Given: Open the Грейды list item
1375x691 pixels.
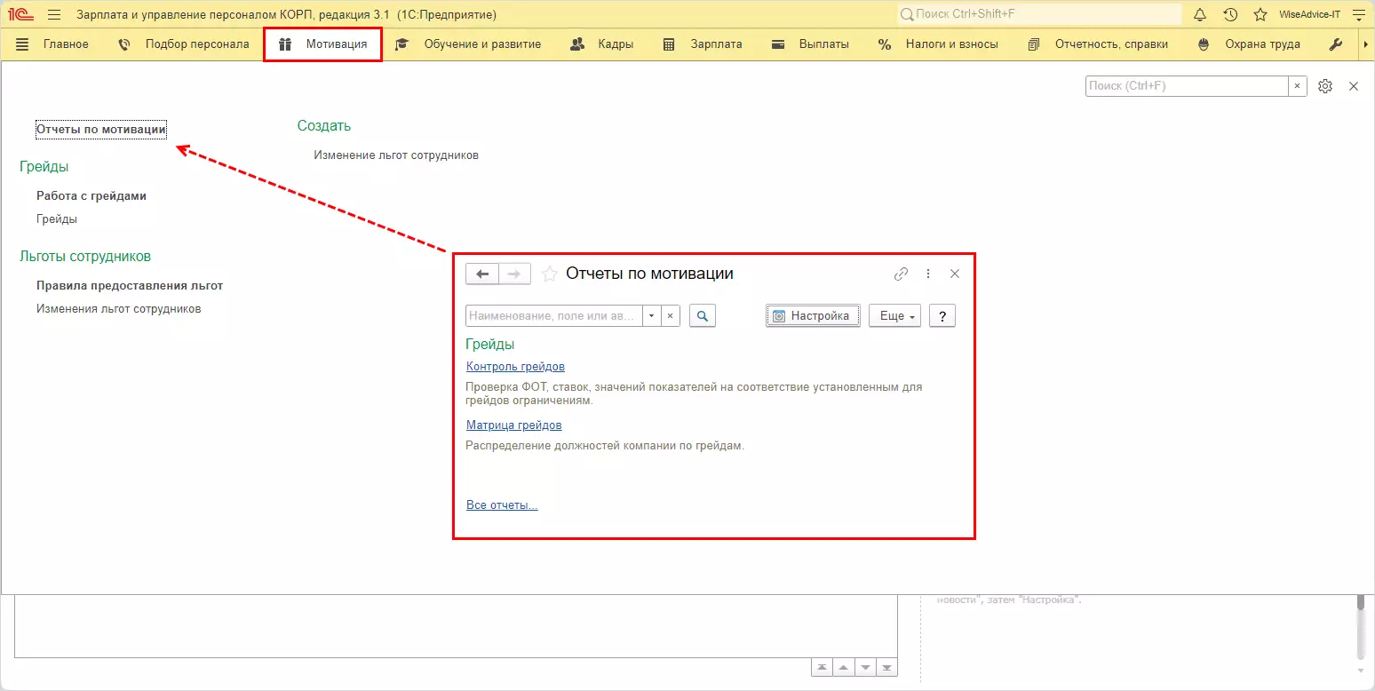Looking at the screenshot, I should [57, 218].
